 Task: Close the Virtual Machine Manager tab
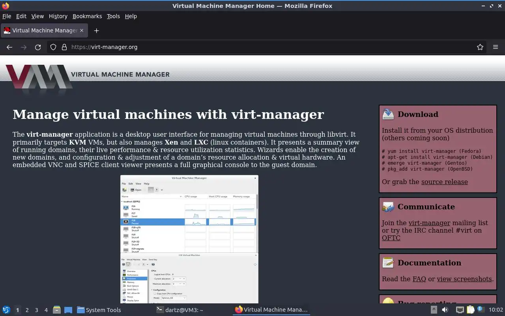pos(82,30)
